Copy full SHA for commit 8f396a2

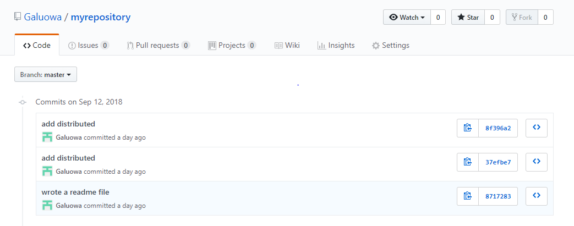(x=467, y=128)
